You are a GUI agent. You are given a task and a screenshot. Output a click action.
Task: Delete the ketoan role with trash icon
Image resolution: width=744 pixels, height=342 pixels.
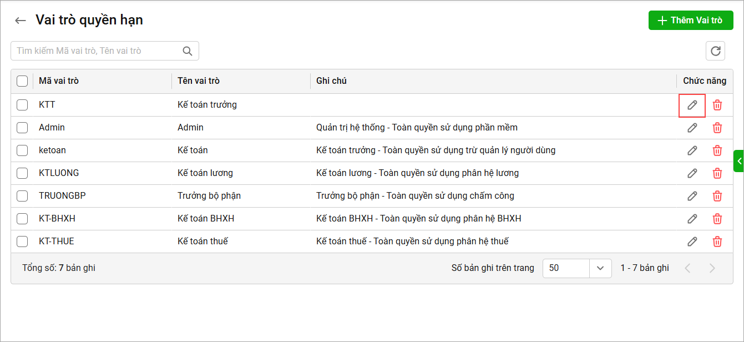717,150
